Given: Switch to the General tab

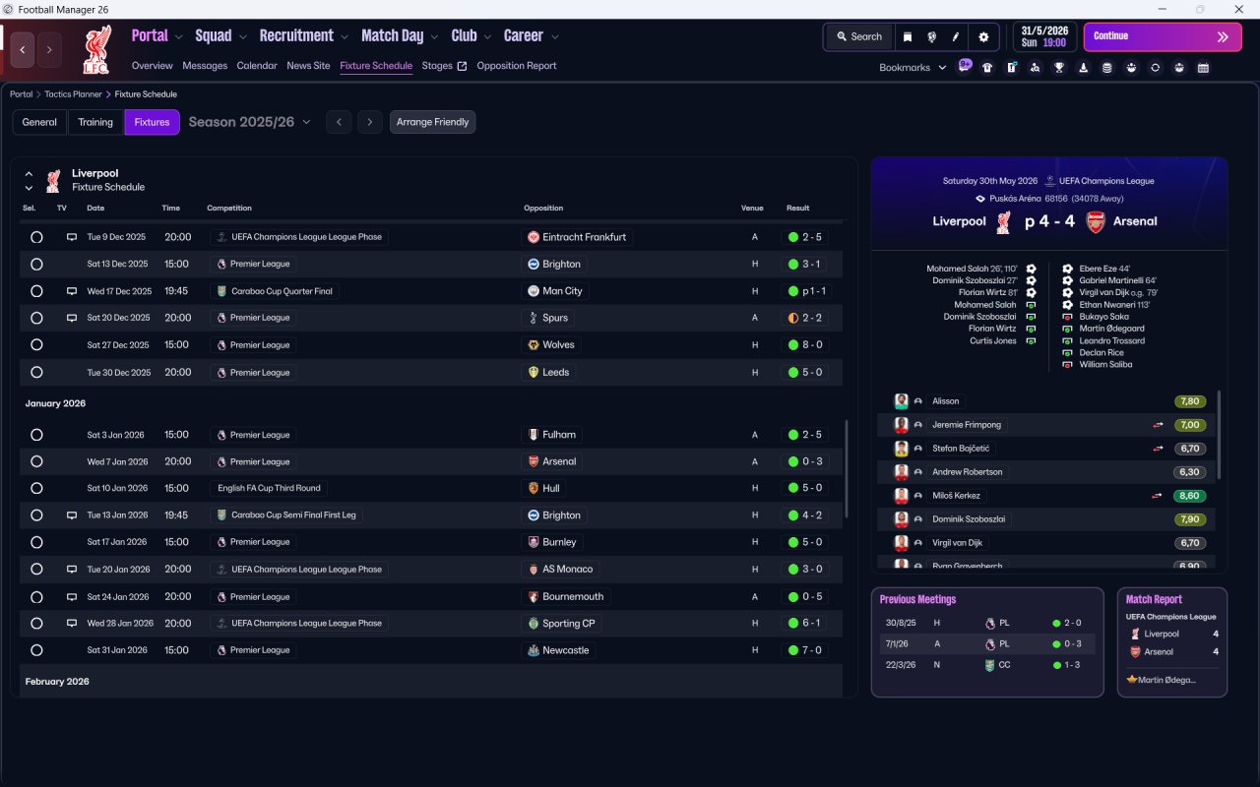Looking at the screenshot, I should tap(39, 122).
